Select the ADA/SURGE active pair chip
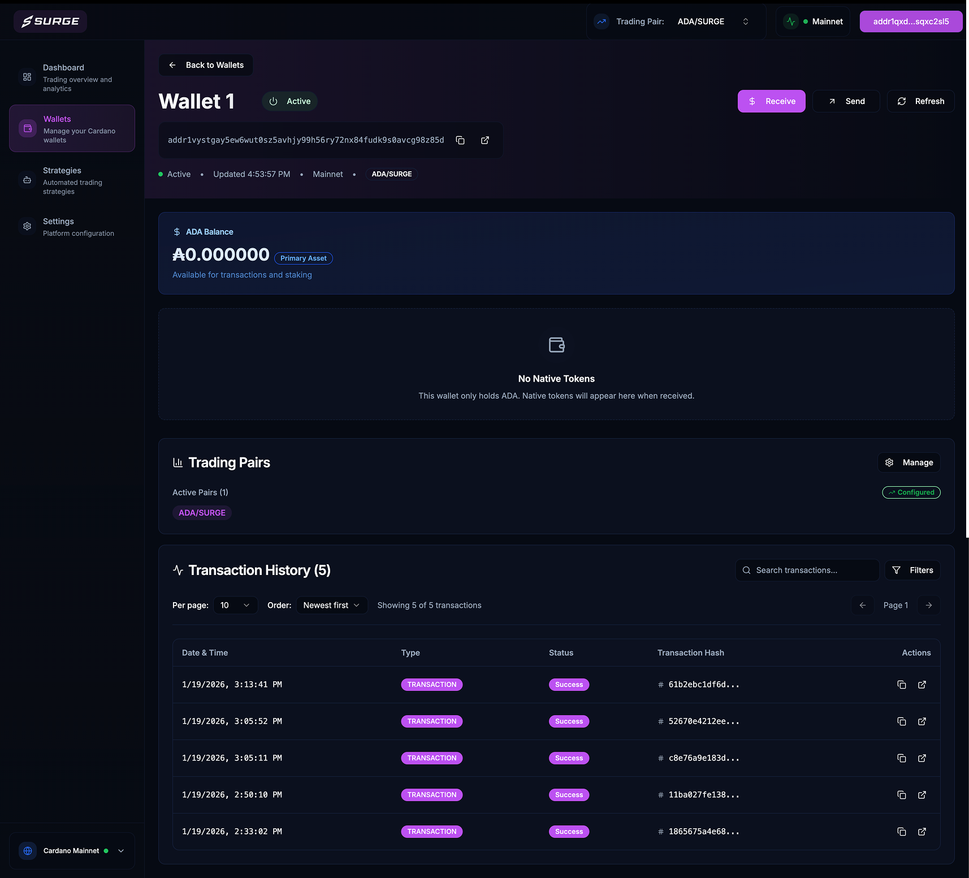This screenshot has width=969, height=878. tap(202, 513)
